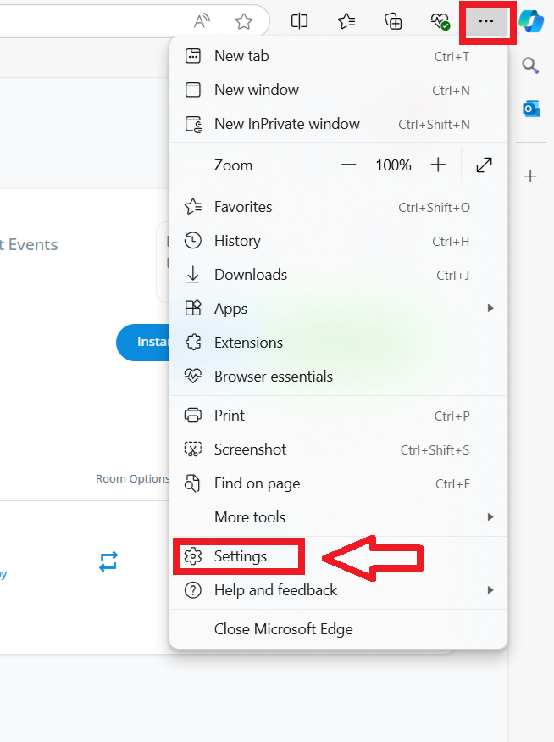The width and height of the screenshot is (554, 742).
Task: Click the Favorites star-list toolbar icon
Action: (x=346, y=21)
